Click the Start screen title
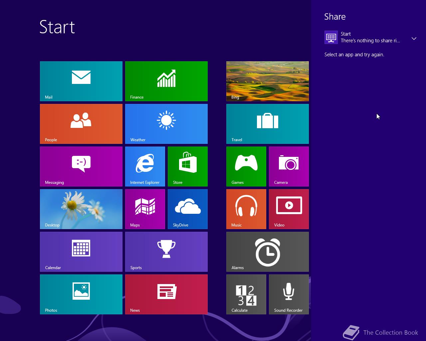426x341 pixels. [57, 27]
